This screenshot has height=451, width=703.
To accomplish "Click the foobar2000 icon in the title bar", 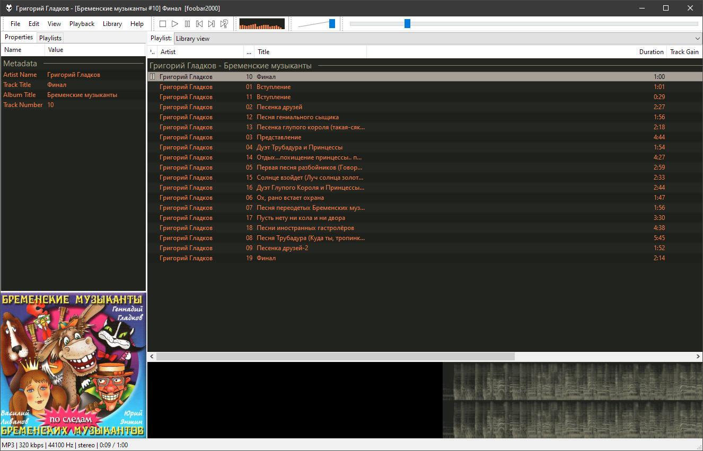I will (x=8, y=8).
